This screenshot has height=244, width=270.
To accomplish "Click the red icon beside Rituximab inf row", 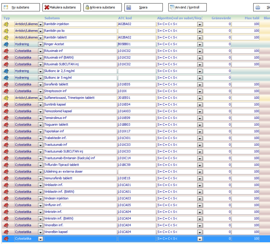I will click(6, 51).
